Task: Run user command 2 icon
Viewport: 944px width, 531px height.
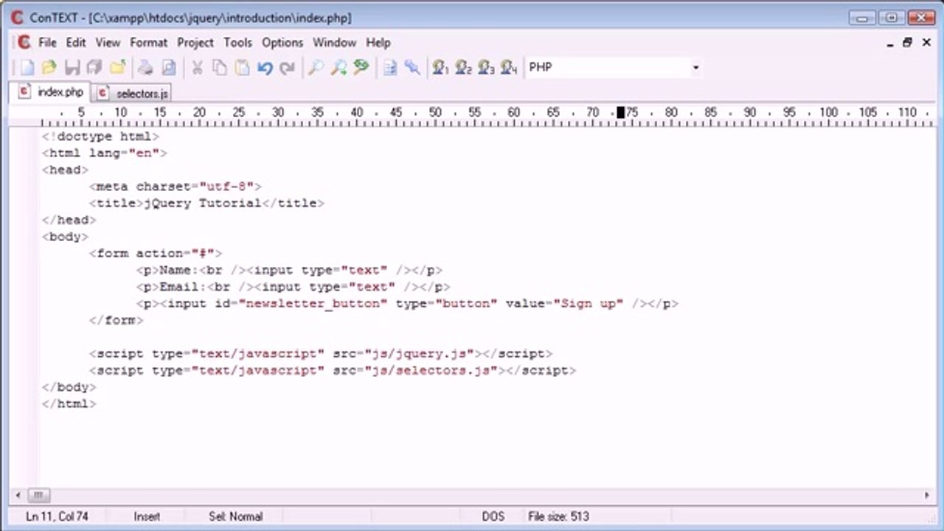Action: [x=463, y=68]
